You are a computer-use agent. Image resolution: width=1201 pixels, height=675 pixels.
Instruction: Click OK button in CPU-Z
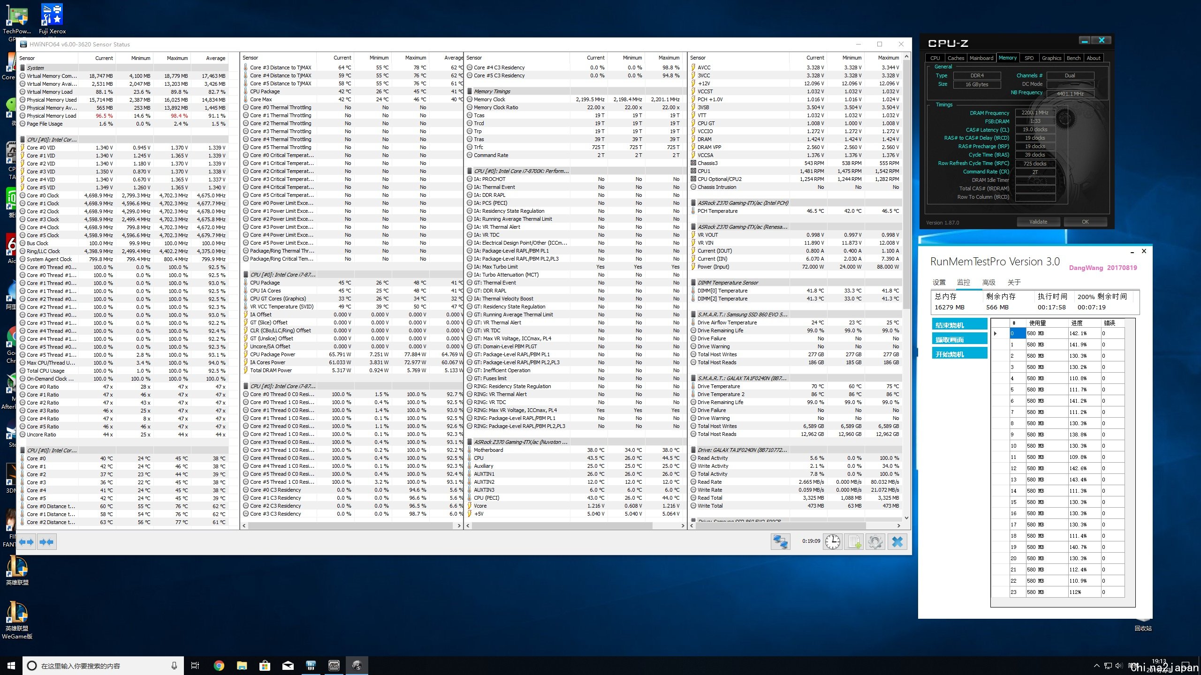coord(1085,222)
